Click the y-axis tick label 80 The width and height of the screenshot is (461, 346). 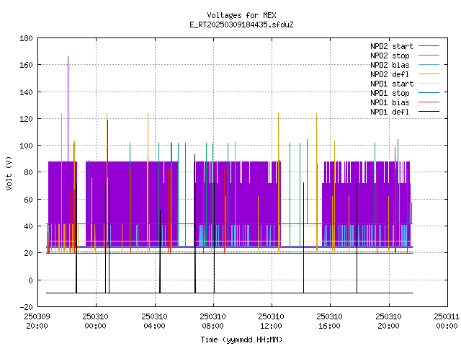(28, 172)
